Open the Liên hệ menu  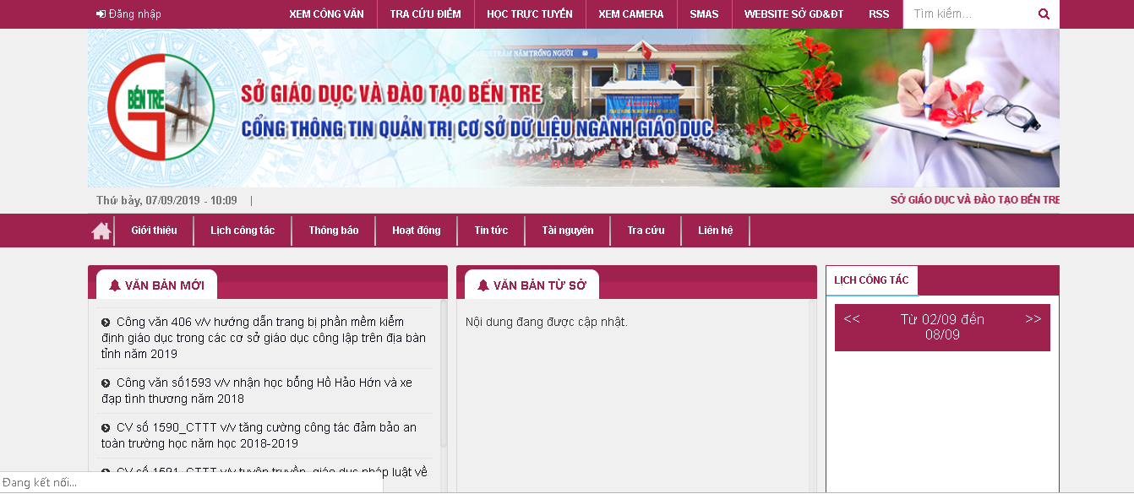716,231
